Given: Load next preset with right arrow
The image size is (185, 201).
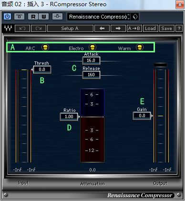Looking at the screenshot, I should point(118,29).
